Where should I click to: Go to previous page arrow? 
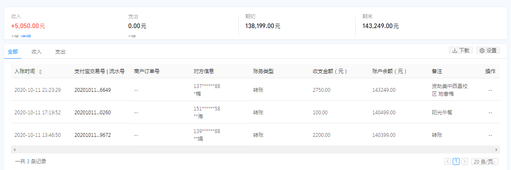pyautogui.click(x=448, y=161)
